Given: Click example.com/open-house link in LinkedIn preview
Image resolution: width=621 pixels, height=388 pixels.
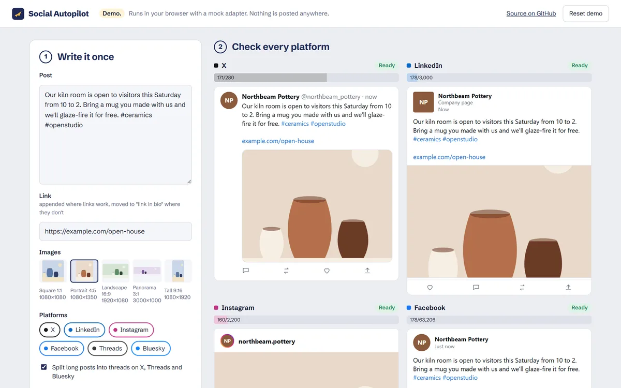Looking at the screenshot, I should coord(449,157).
